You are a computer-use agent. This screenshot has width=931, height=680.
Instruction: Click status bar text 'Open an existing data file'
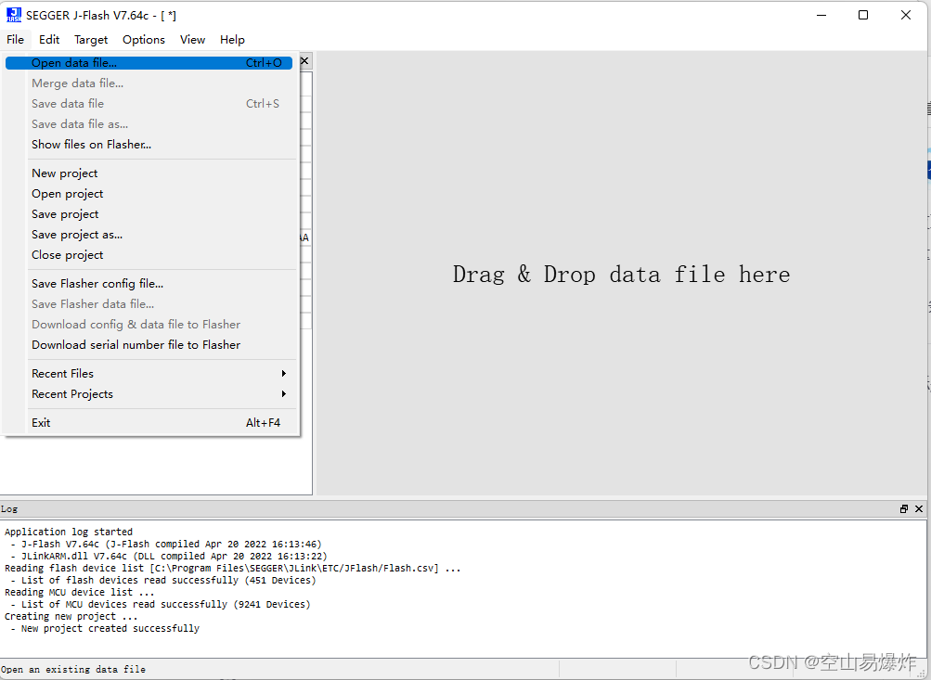click(73, 669)
